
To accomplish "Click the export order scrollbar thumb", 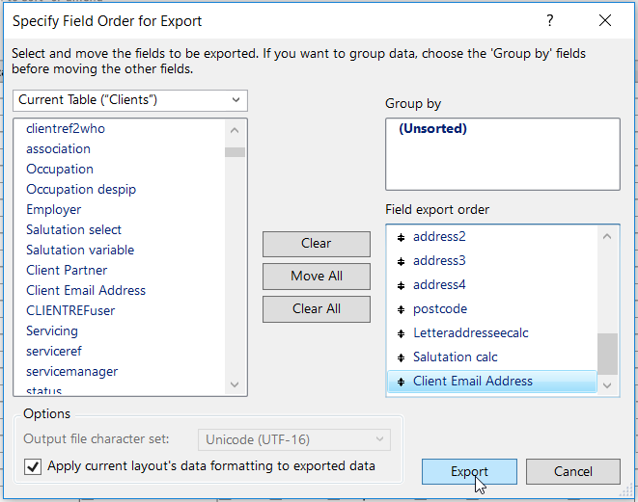I will 607,352.
